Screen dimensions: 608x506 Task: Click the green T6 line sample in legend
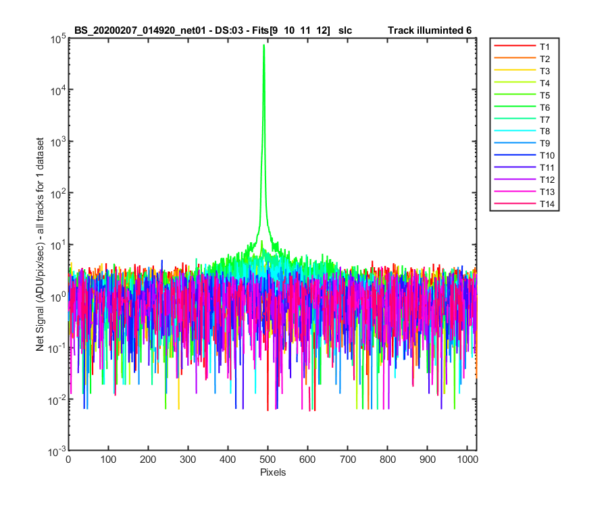tap(515, 107)
